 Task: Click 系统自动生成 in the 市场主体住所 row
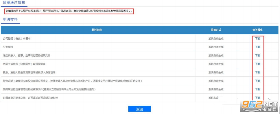pyautogui.click(x=216, y=64)
